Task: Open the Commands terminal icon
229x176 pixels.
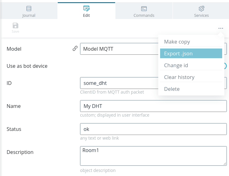Action: [144, 9]
